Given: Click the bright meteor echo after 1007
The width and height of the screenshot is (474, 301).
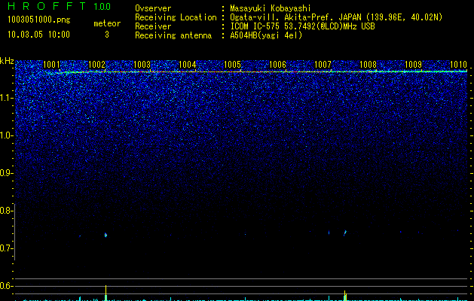Looking at the screenshot, I should (345, 233).
